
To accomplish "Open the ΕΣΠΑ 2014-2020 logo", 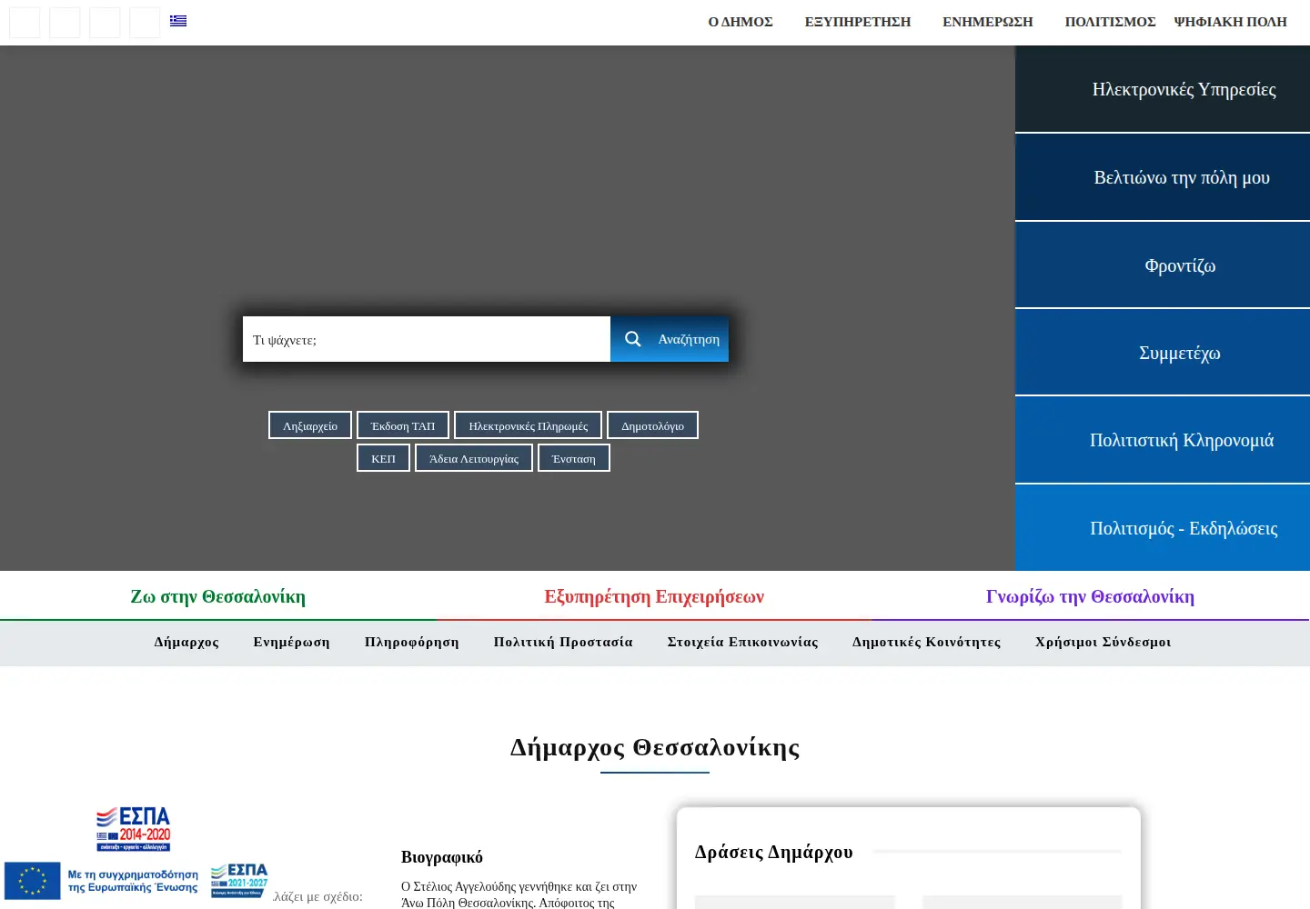I will click(134, 828).
